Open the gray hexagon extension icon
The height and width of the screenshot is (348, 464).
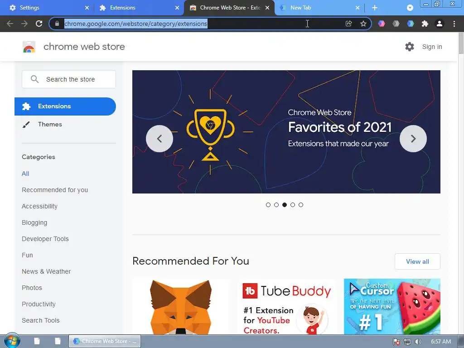396,24
